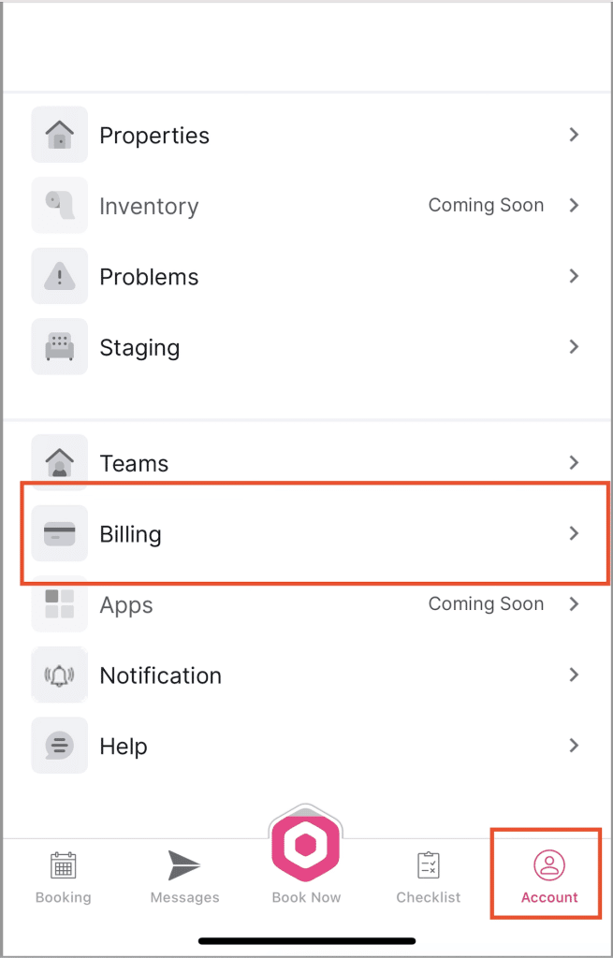Tap the Notification bell icon

[59, 675]
